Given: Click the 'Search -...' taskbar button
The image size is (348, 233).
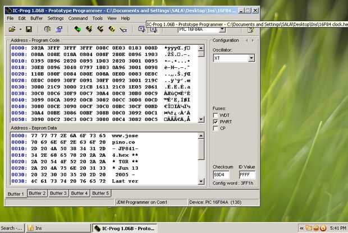Looking at the screenshot, I should pyautogui.click(x=12, y=228).
